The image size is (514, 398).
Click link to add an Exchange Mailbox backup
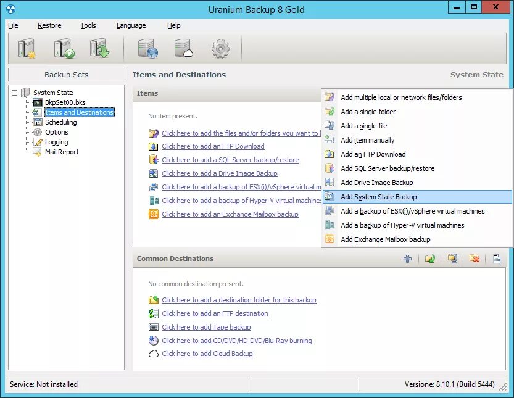230,214
